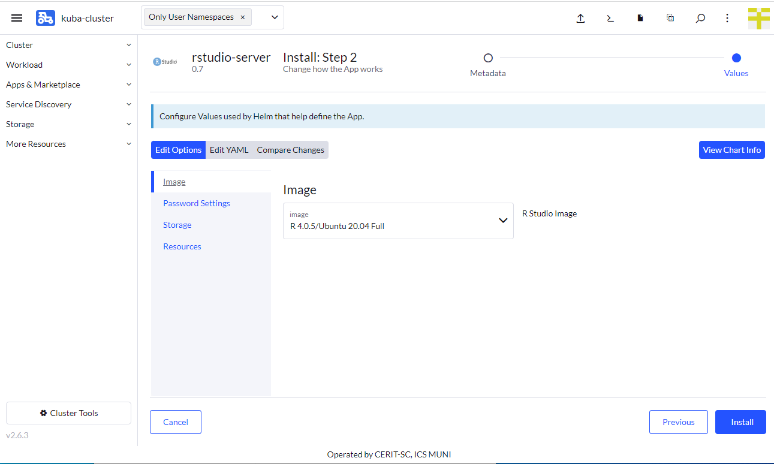
Task: Switch to the Compare Changes tab
Action: tap(290, 150)
